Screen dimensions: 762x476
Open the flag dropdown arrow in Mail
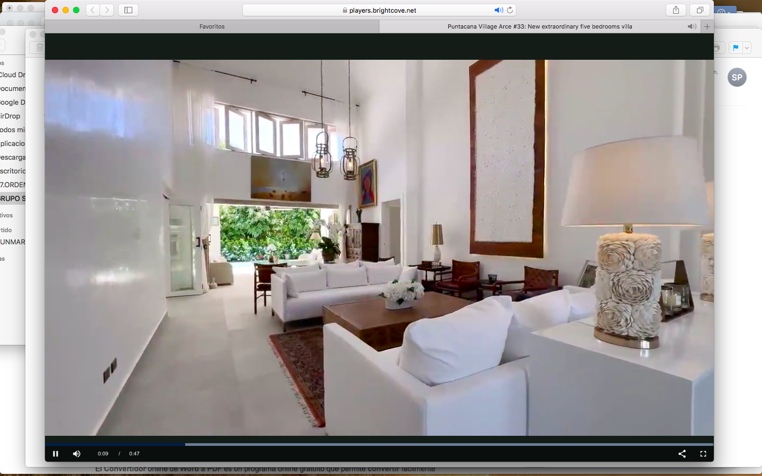pyautogui.click(x=747, y=48)
